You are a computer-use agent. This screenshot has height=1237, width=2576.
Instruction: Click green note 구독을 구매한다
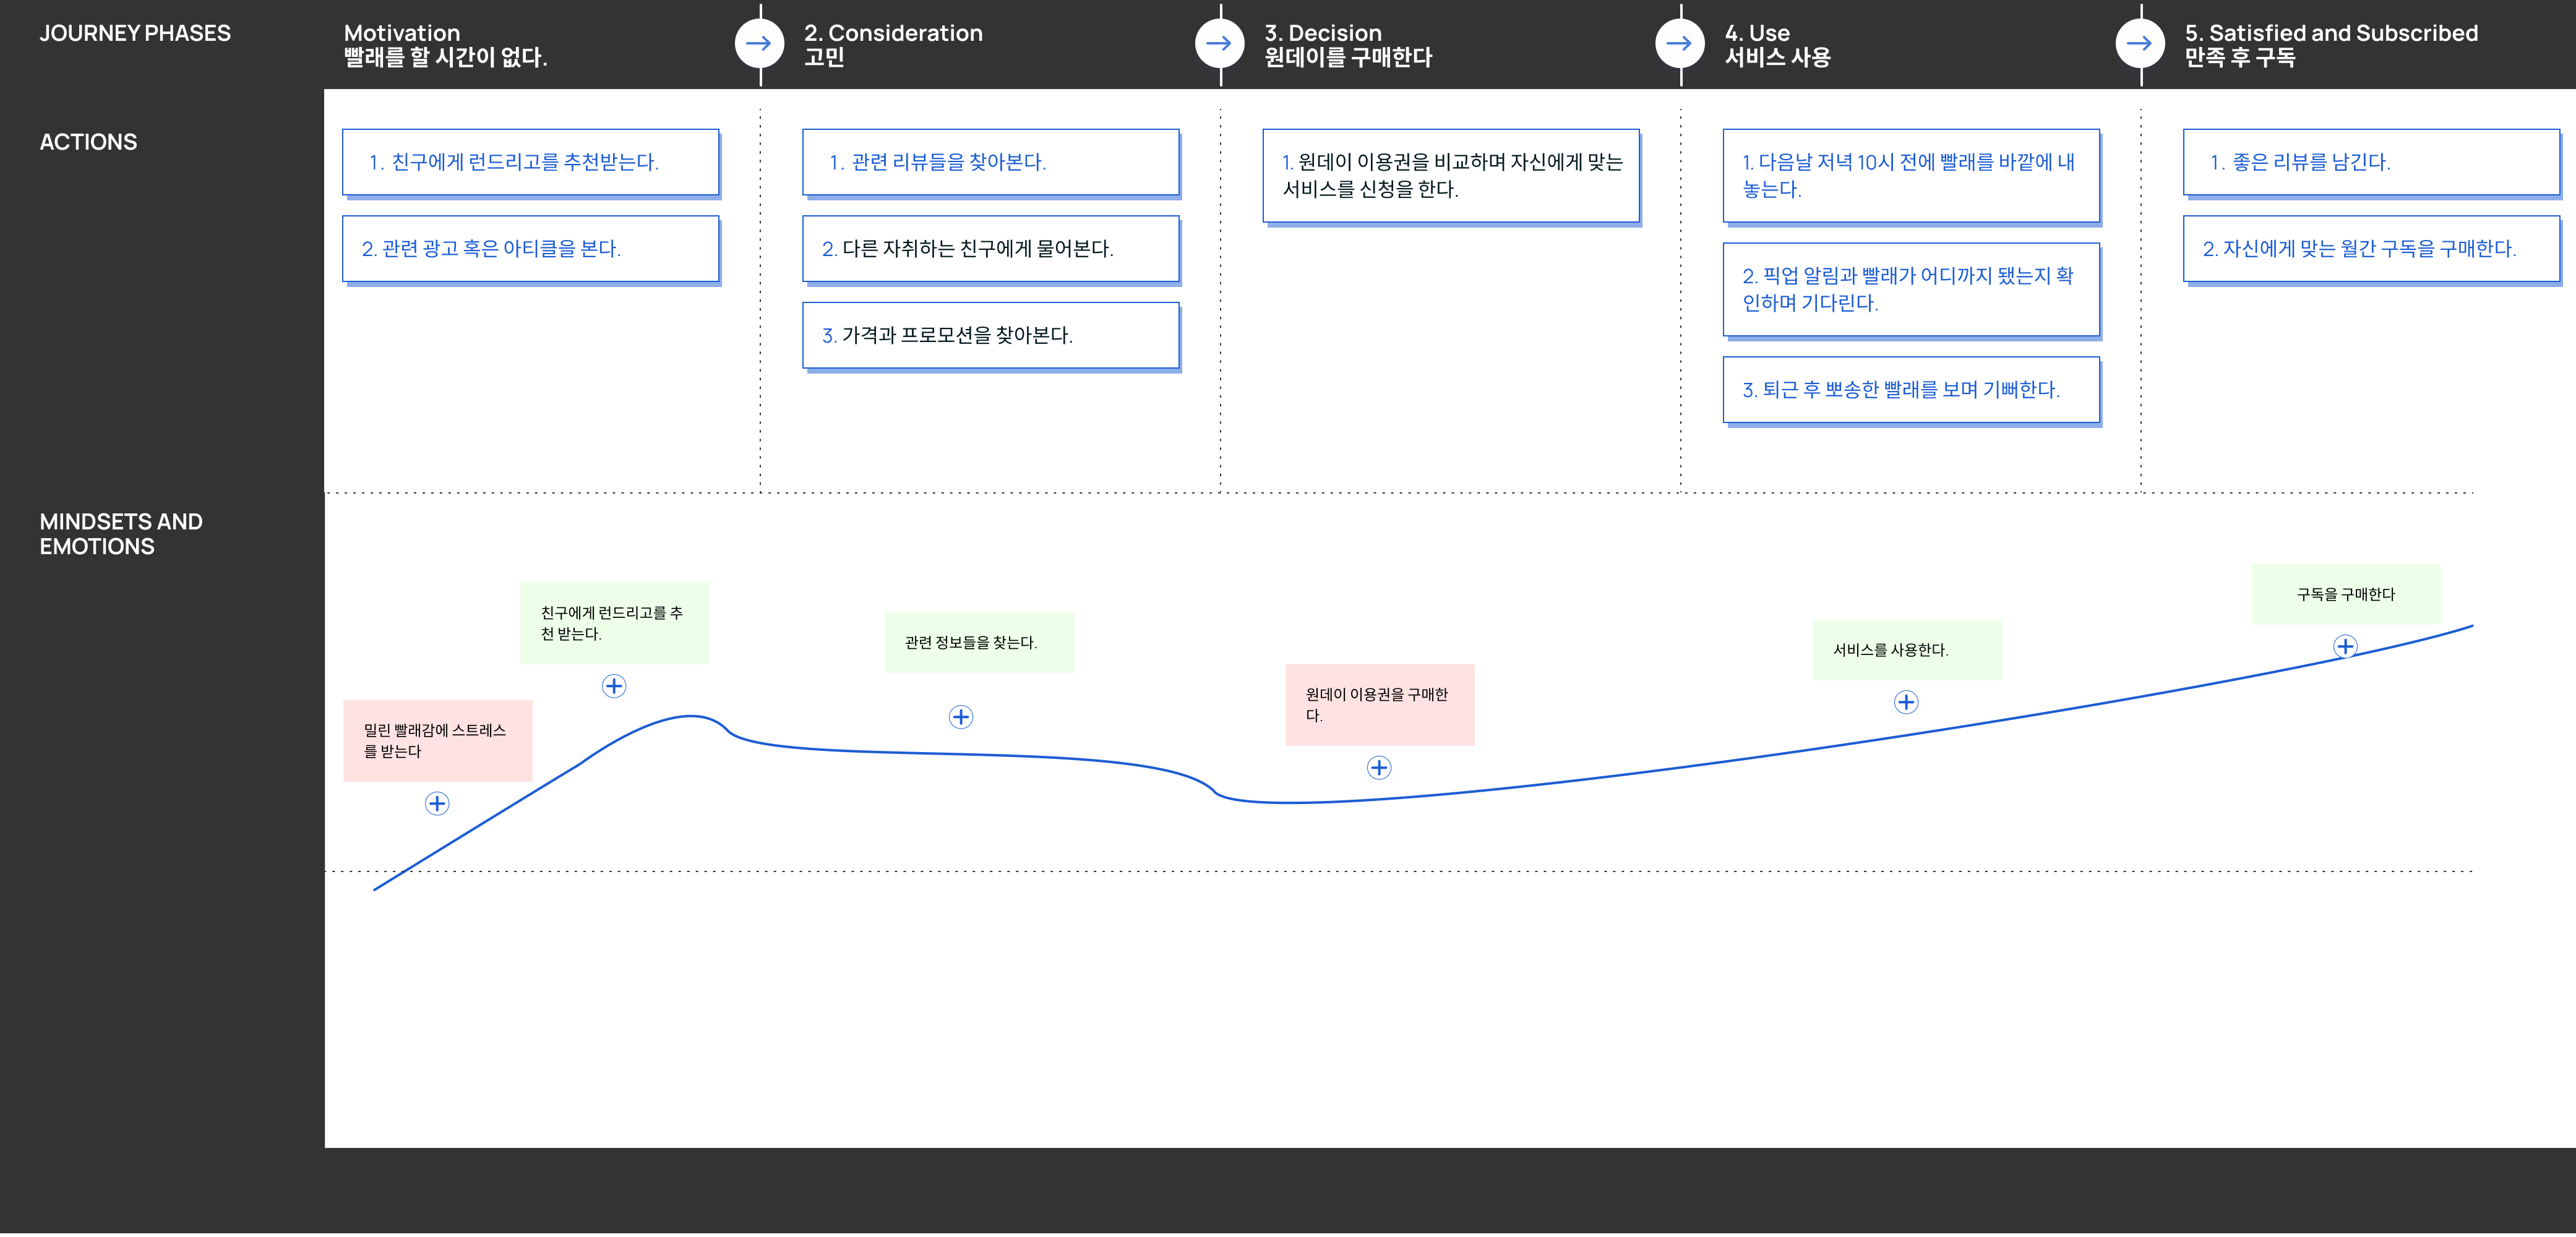tap(2346, 594)
